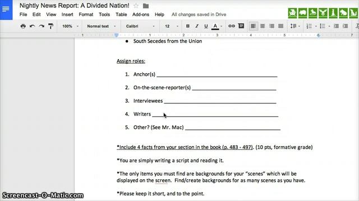The height and width of the screenshot is (201, 359).
Task: Click the left indent marker on ruler
Action: [x=116, y=35]
